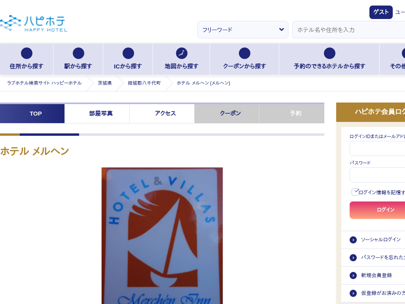Click the ホテル メルヘン heading
Viewport: 405px width, 304px height.
(35, 151)
